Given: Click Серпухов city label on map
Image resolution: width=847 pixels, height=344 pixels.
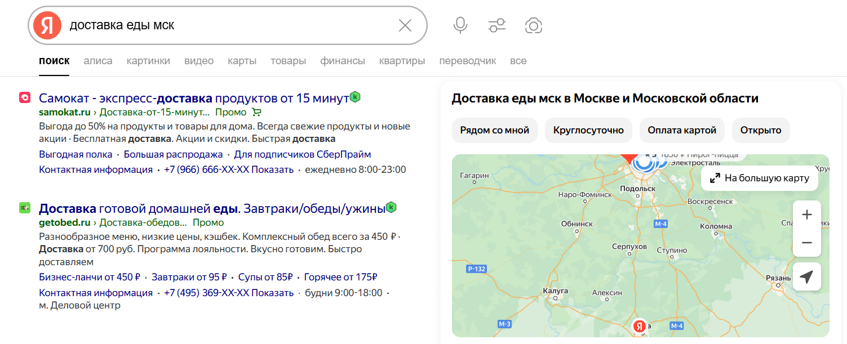Looking at the screenshot, I should point(629,247).
